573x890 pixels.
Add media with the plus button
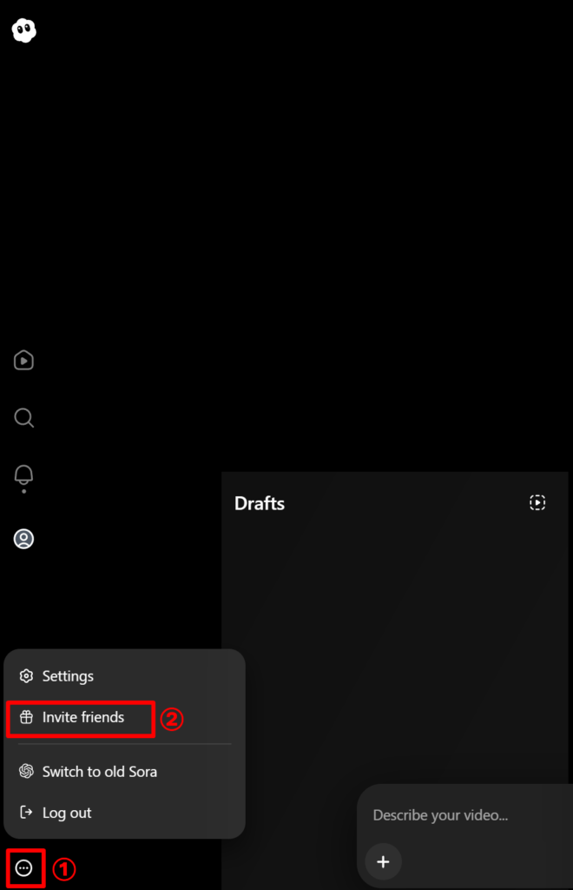click(383, 861)
